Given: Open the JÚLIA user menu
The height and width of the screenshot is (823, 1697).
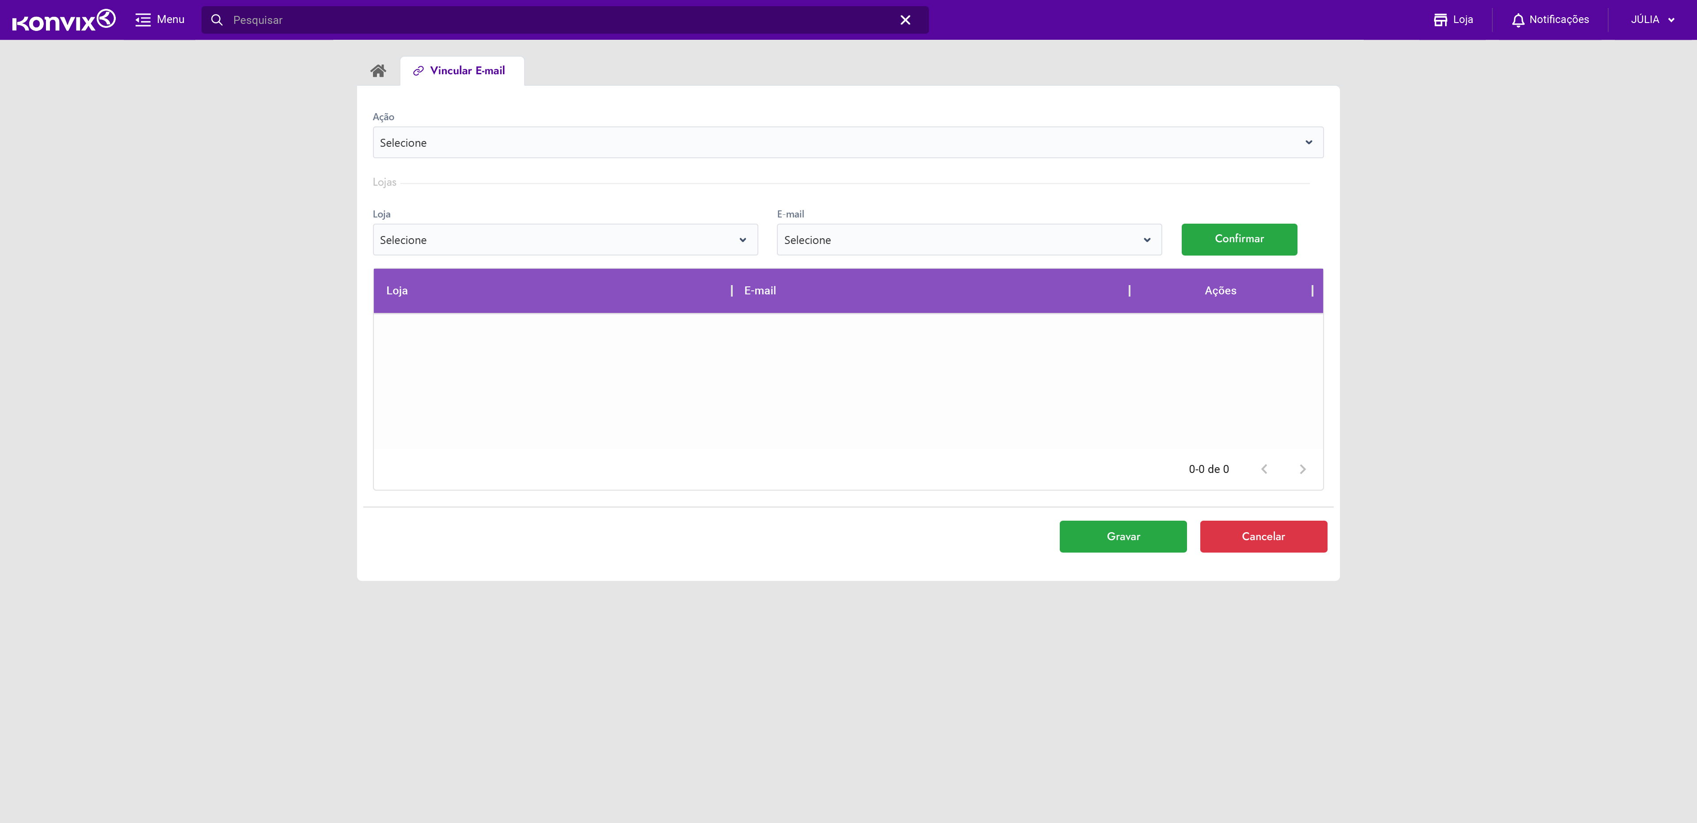Looking at the screenshot, I should (1651, 20).
